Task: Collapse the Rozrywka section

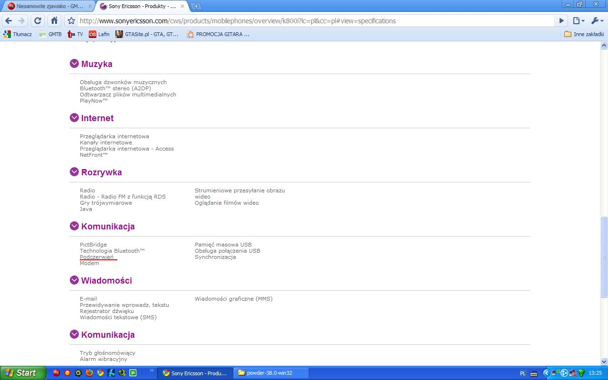Action: 74,172
